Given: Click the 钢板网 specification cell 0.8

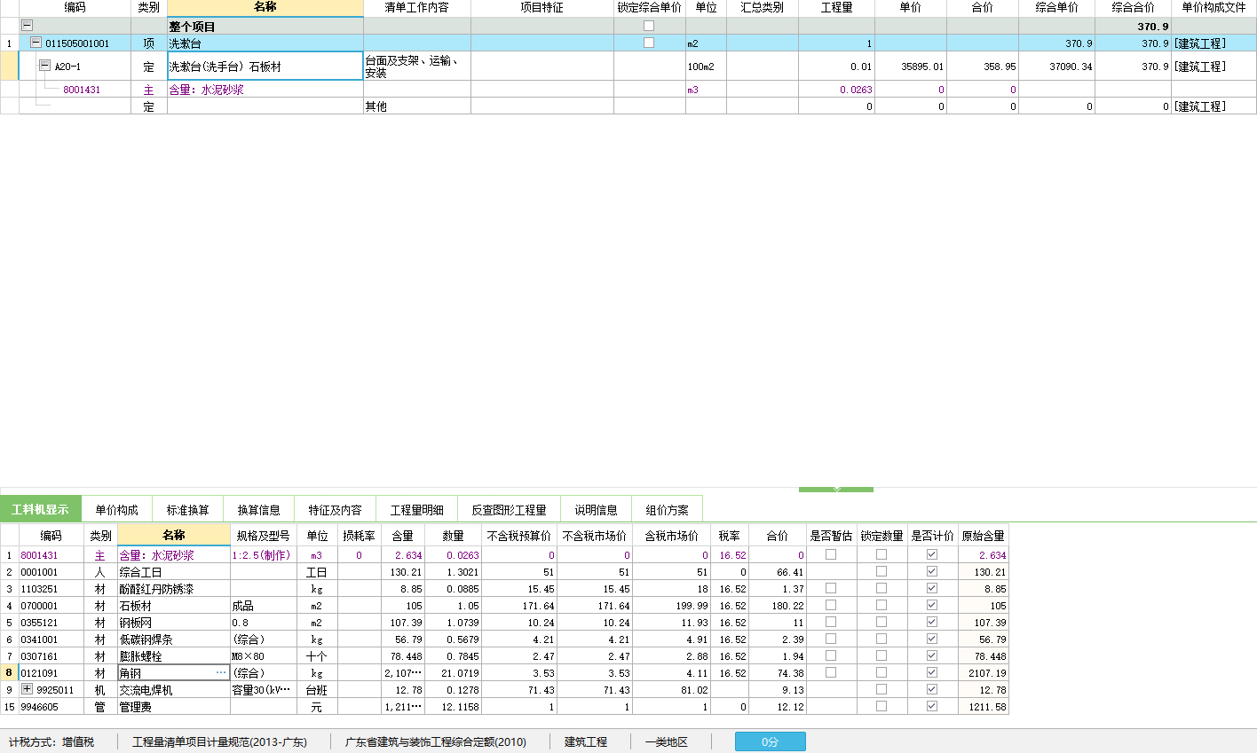Looking at the screenshot, I should (x=264, y=623).
